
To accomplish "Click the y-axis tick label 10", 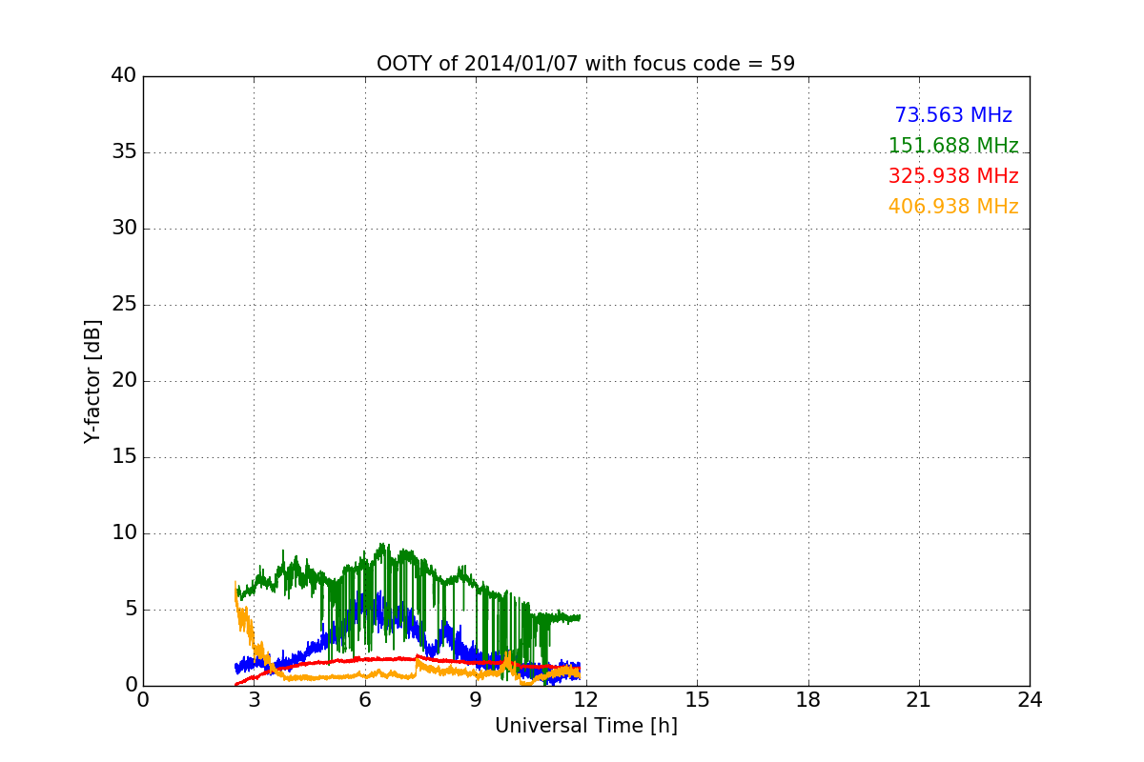I will tap(124, 533).
